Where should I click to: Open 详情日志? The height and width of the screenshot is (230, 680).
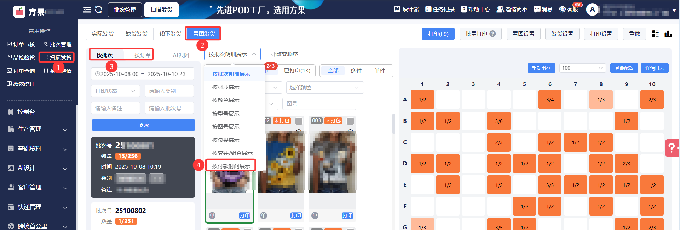tap(655, 68)
